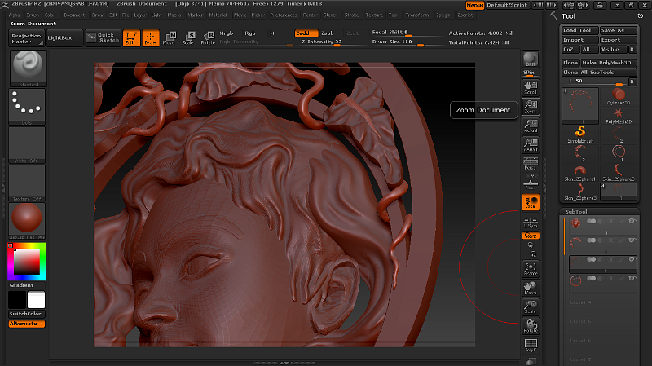
Task: Hide the head SubTool with eye icon
Action: pos(632,221)
